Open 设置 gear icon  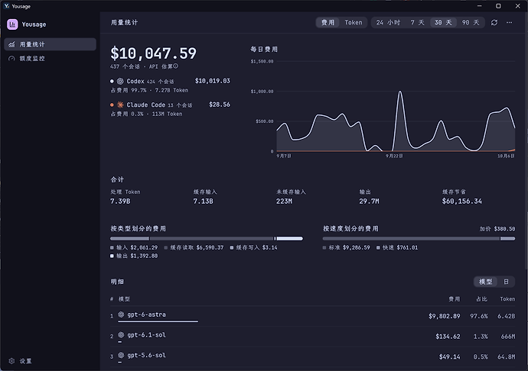[x=11, y=361]
